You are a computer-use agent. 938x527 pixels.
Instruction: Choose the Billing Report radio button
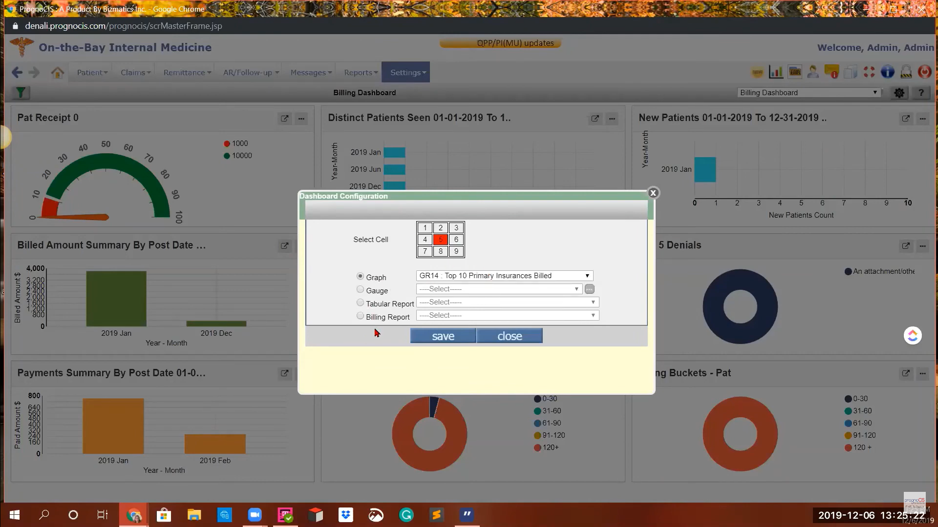click(x=360, y=316)
